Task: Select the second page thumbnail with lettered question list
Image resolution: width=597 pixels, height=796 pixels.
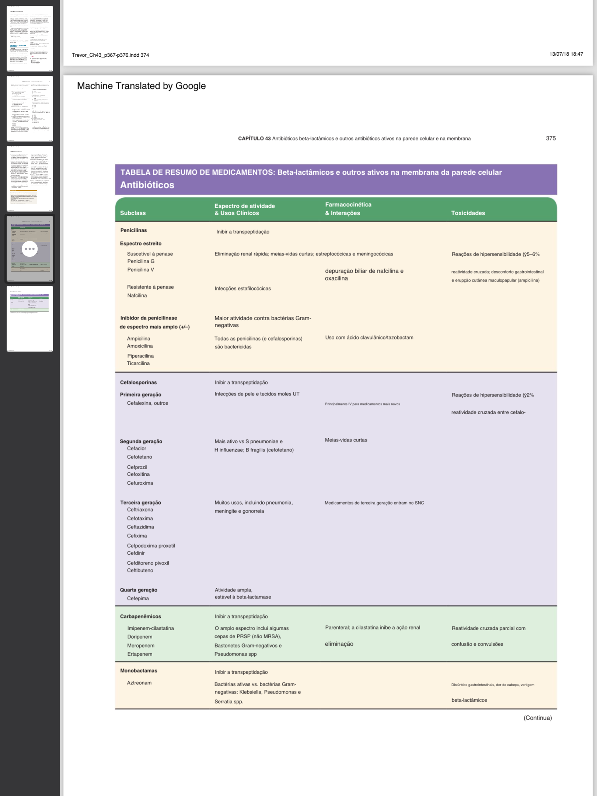Action: click(30, 109)
